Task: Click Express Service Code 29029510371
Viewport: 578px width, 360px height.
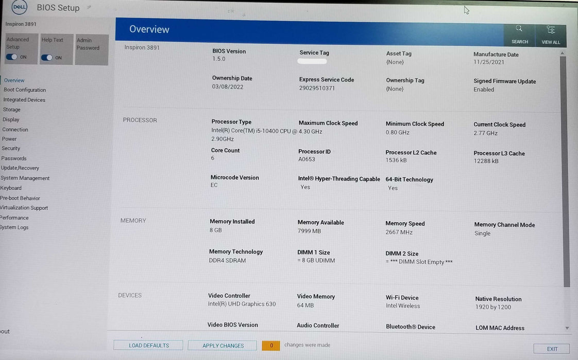Action: click(x=317, y=88)
